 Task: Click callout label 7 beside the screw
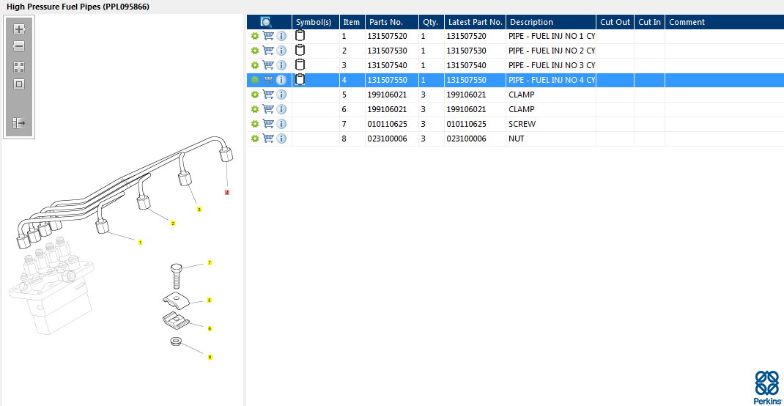click(x=209, y=262)
